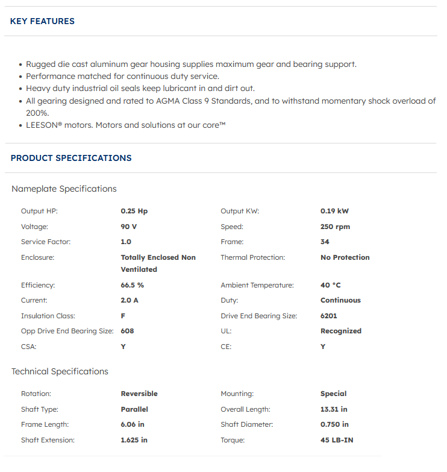Click the Torque value 45 LB-IN

pyautogui.click(x=337, y=440)
